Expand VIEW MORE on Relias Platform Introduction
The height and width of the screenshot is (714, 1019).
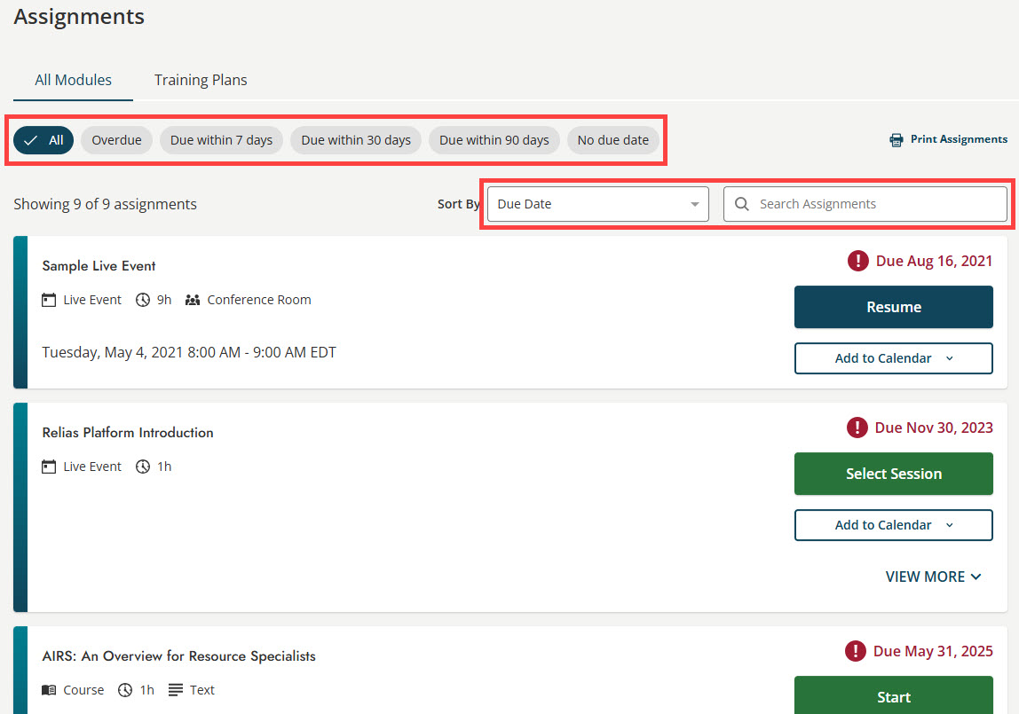point(933,577)
